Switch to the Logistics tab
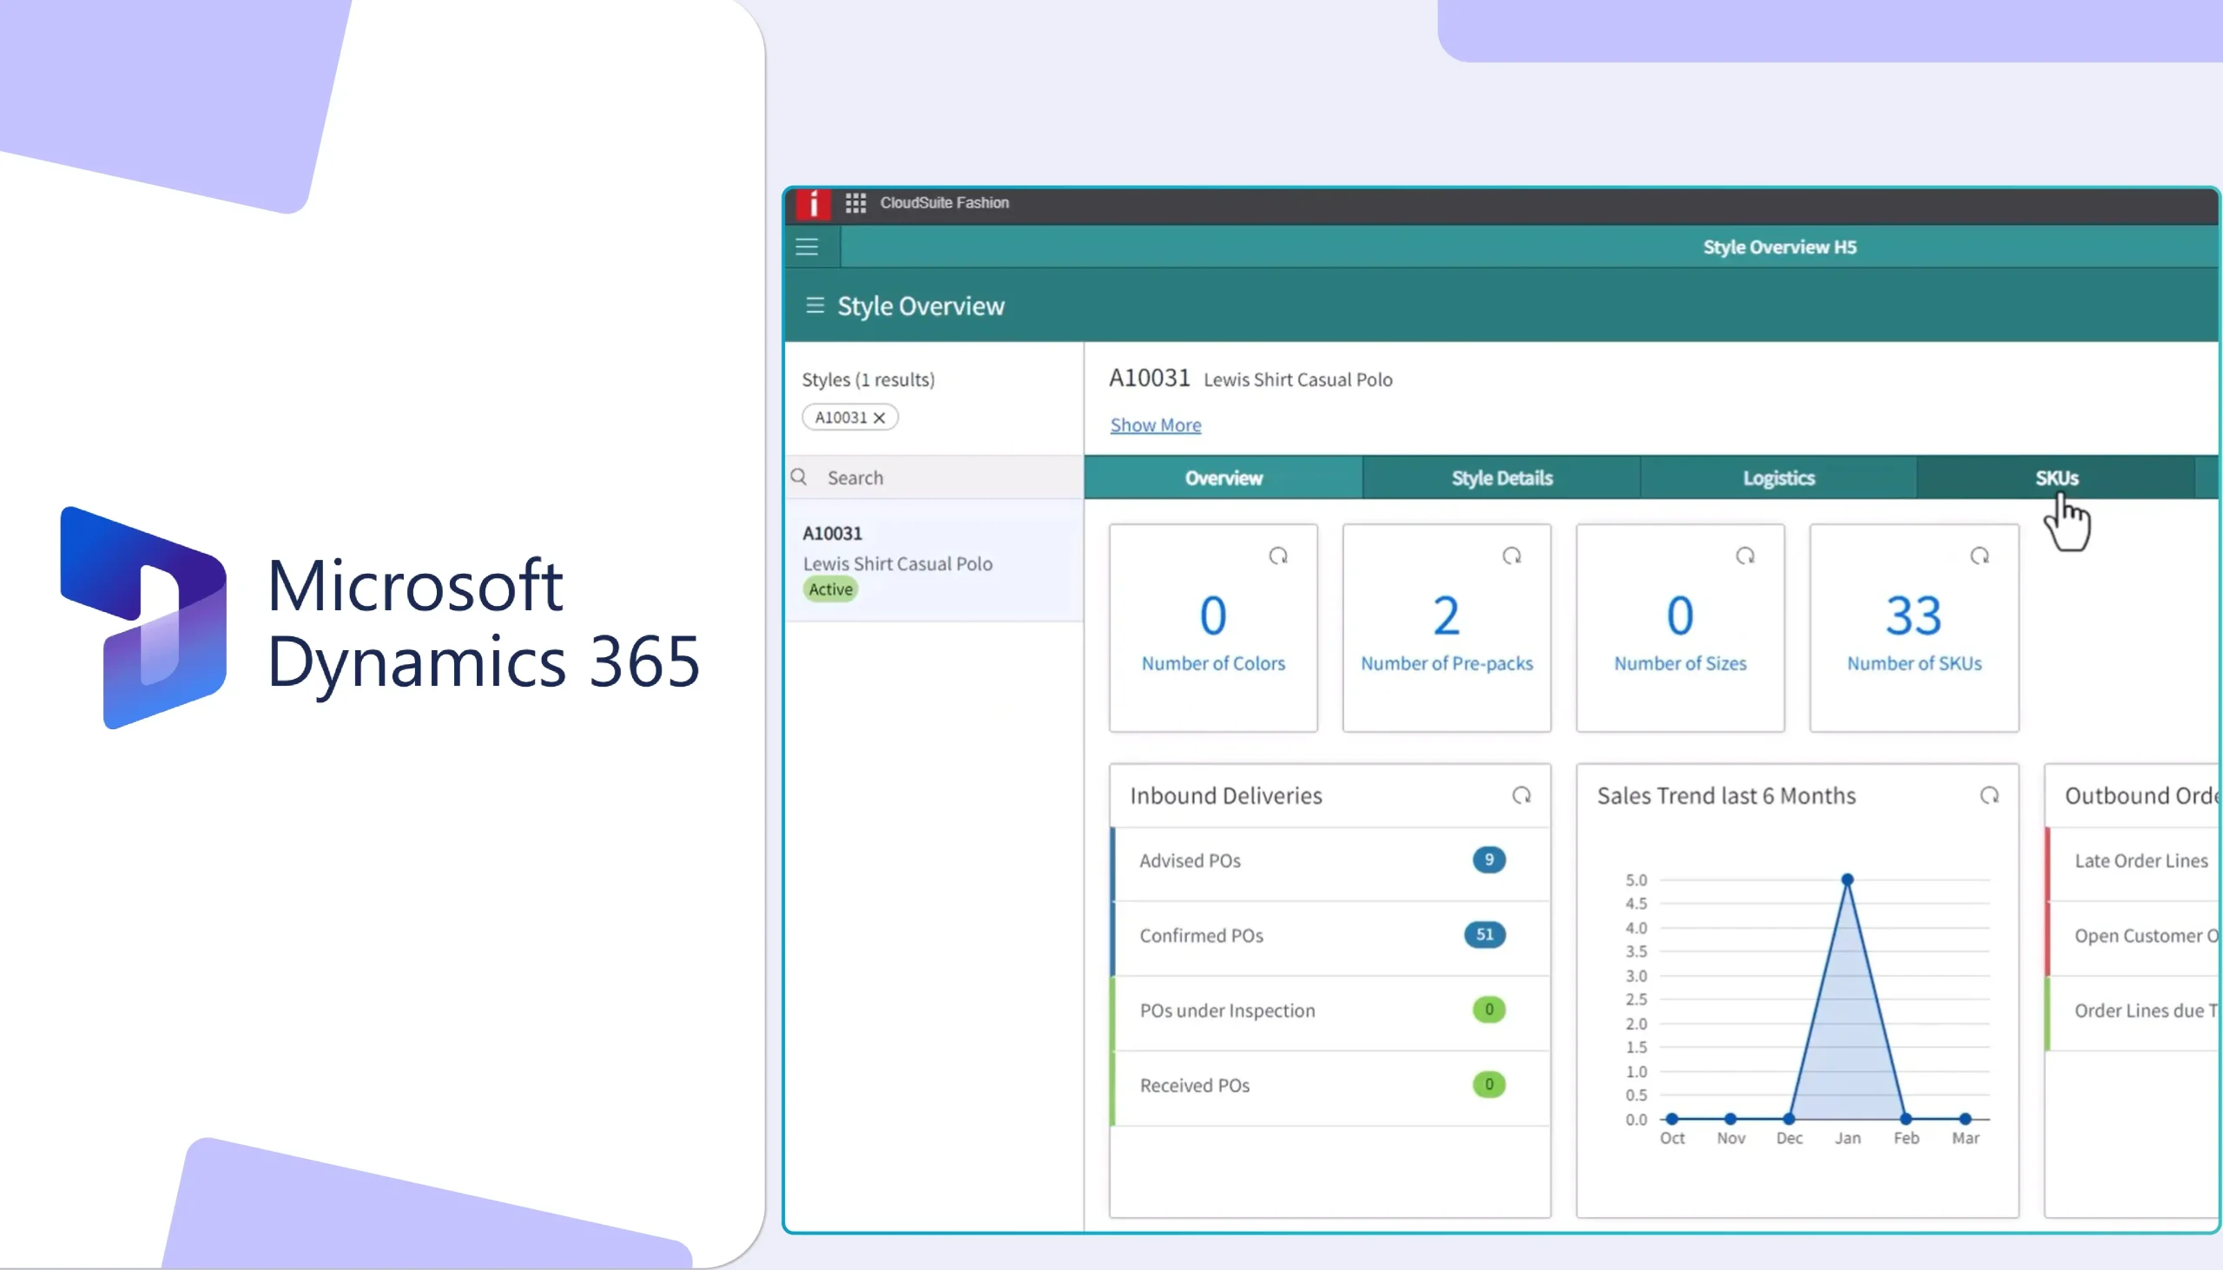The image size is (2223, 1270). tap(1779, 477)
